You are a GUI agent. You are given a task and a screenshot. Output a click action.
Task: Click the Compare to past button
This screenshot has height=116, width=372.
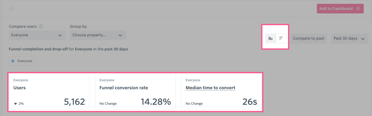pyautogui.click(x=309, y=38)
